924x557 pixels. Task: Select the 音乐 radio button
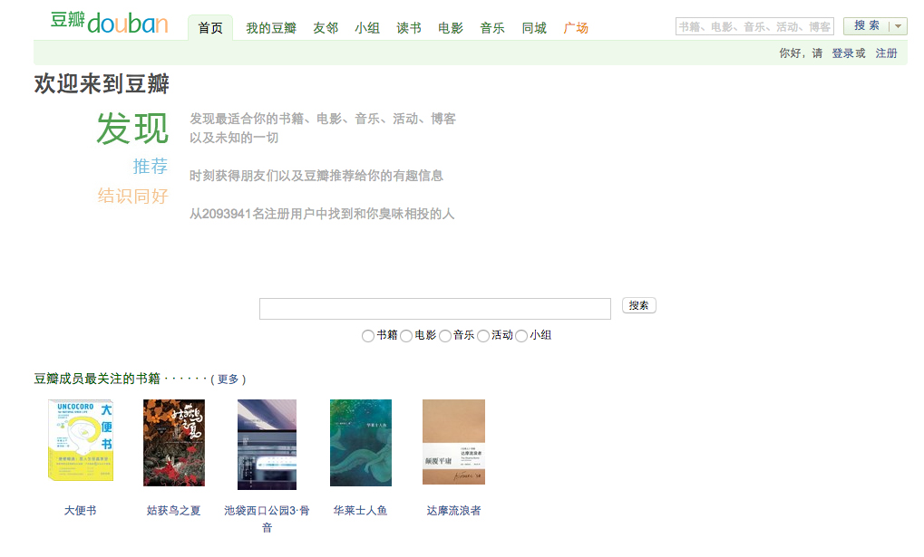pos(445,336)
